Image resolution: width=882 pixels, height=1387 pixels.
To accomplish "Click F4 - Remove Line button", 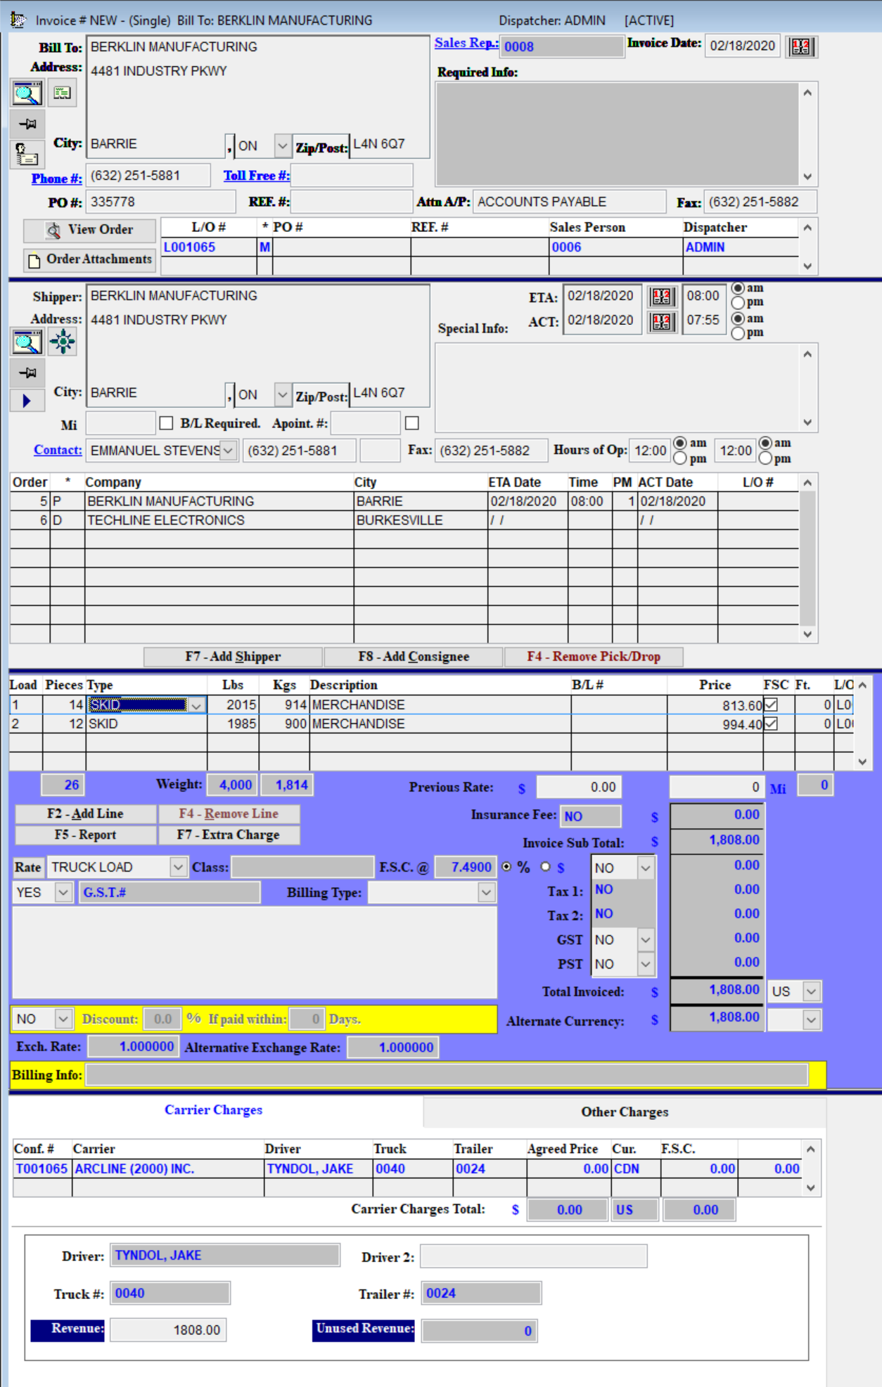I will [229, 813].
